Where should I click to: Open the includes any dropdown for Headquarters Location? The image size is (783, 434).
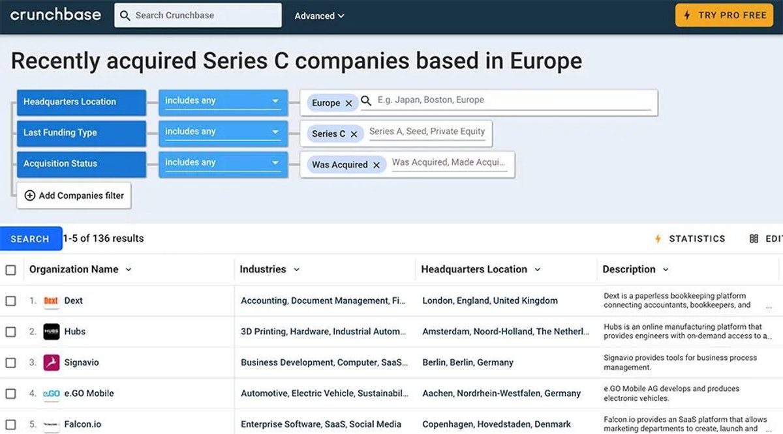point(223,102)
